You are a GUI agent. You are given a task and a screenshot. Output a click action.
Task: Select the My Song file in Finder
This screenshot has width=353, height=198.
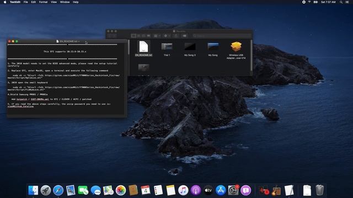[213, 48]
